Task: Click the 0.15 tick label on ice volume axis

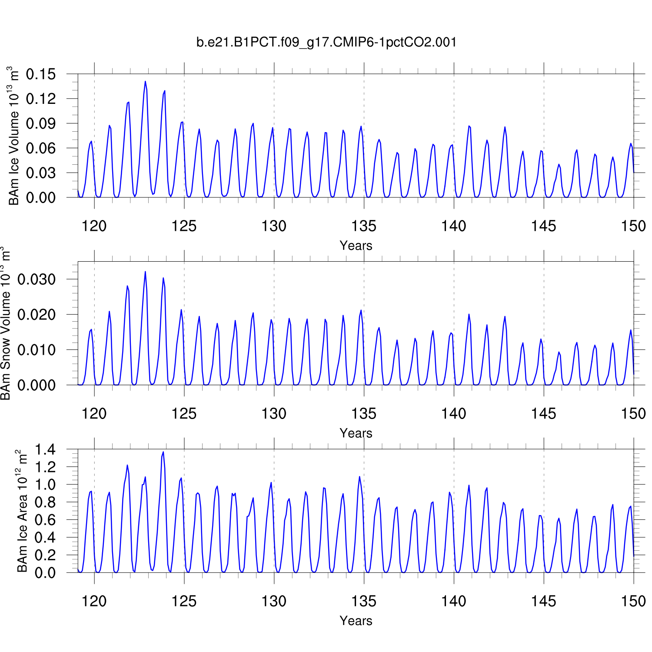Action: [x=40, y=74]
